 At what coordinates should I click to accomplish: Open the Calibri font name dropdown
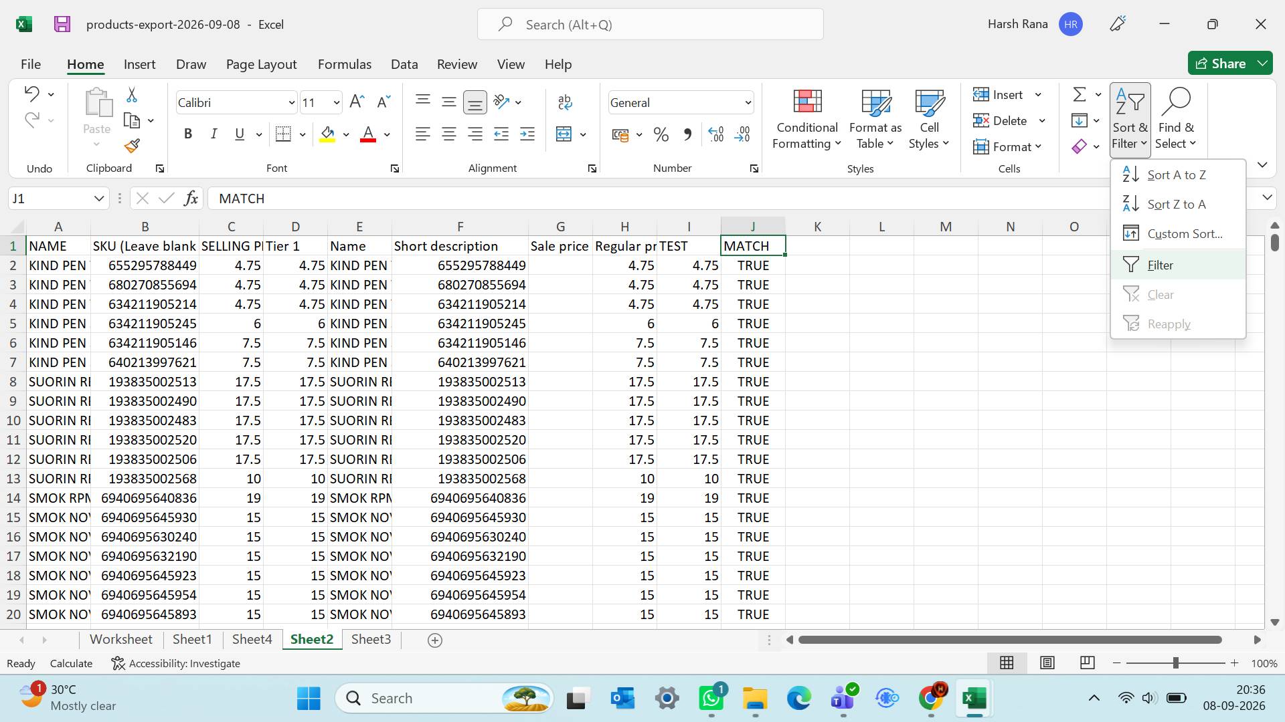[x=291, y=102]
